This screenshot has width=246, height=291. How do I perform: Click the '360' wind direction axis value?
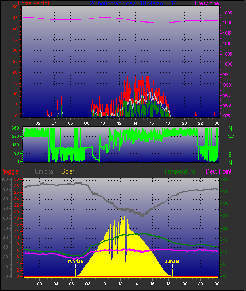pos(15,128)
